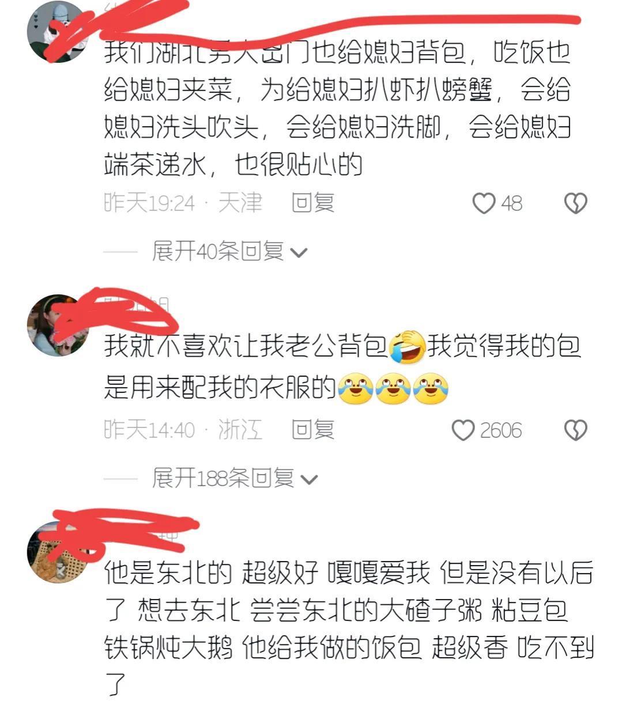622x705 pixels.
Task: Tap timestamp 昨天14:40 · 浙江
Action: click(183, 430)
